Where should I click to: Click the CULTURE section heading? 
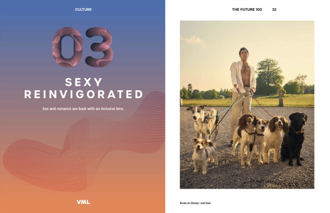(x=83, y=9)
